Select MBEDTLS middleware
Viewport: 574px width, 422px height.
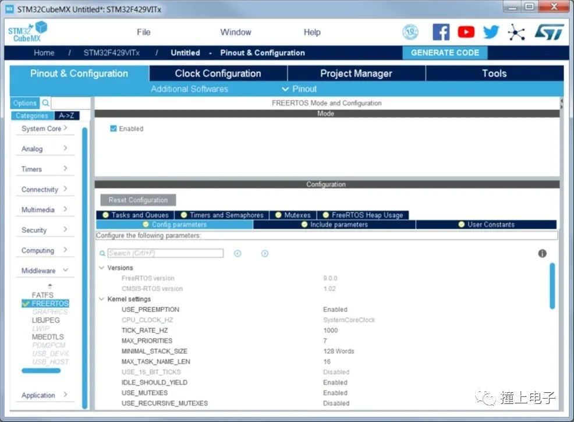pyautogui.click(x=48, y=336)
